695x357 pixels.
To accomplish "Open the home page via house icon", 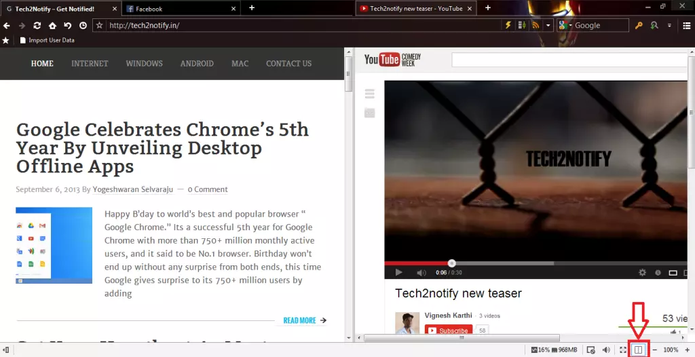I will click(52, 26).
